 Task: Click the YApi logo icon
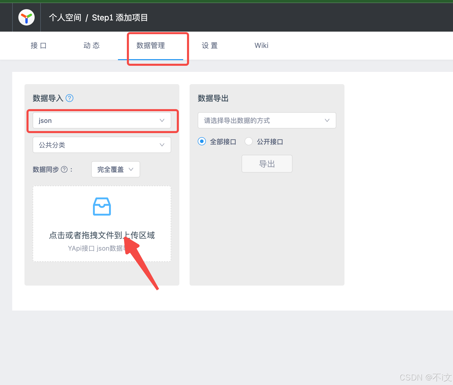tap(26, 17)
